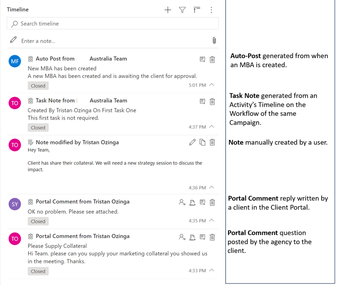The height and width of the screenshot is (285, 337).
Task: Click assign icon on 4:35 PM Portal Comment
Action: click(x=182, y=202)
